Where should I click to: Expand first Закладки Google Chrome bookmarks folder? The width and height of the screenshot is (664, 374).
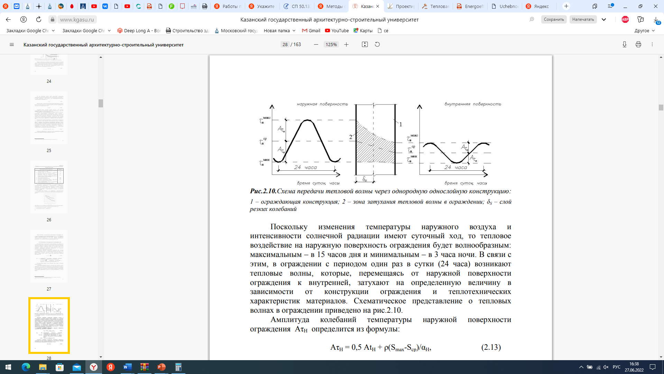pyautogui.click(x=30, y=30)
